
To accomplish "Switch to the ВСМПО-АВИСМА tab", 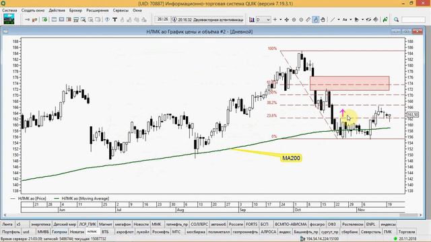I will pos(291,225).
